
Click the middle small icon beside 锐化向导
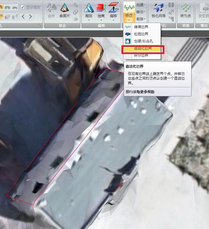pos(171,12)
